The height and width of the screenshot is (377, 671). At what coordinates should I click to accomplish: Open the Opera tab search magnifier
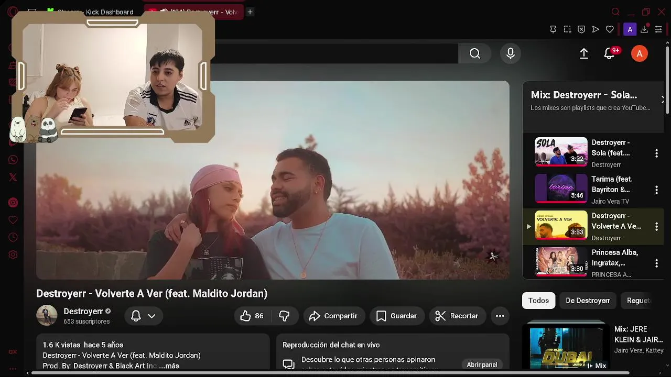click(616, 12)
